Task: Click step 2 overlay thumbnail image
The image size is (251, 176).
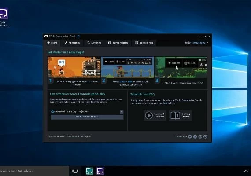Action: [127, 67]
